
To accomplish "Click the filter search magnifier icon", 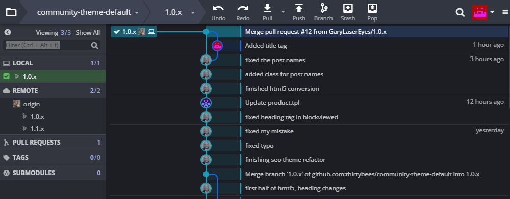I will tap(95, 45).
